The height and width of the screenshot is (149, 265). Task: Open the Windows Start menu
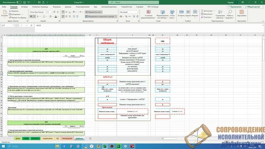click(3, 146)
